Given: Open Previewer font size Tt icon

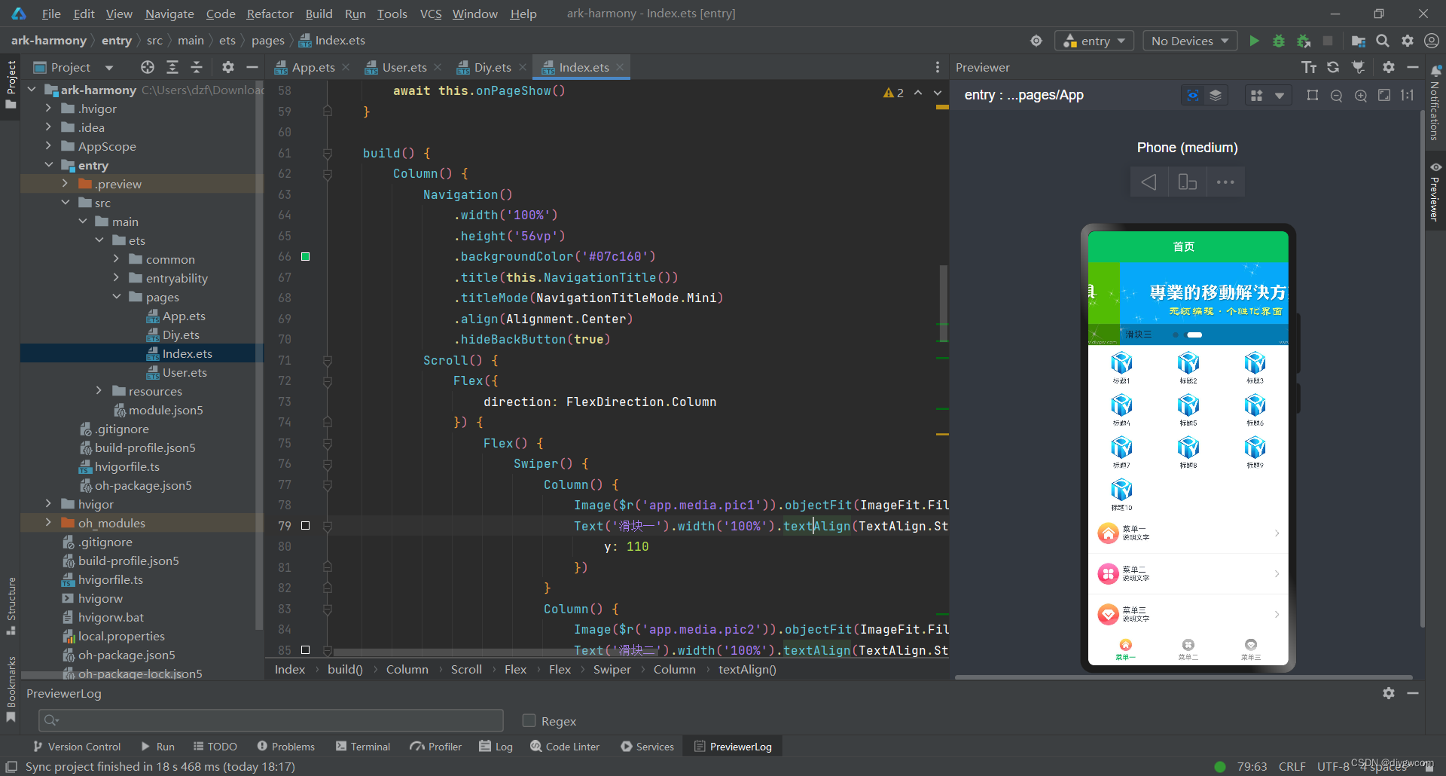Looking at the screenshot, I should pos(1309,67).
